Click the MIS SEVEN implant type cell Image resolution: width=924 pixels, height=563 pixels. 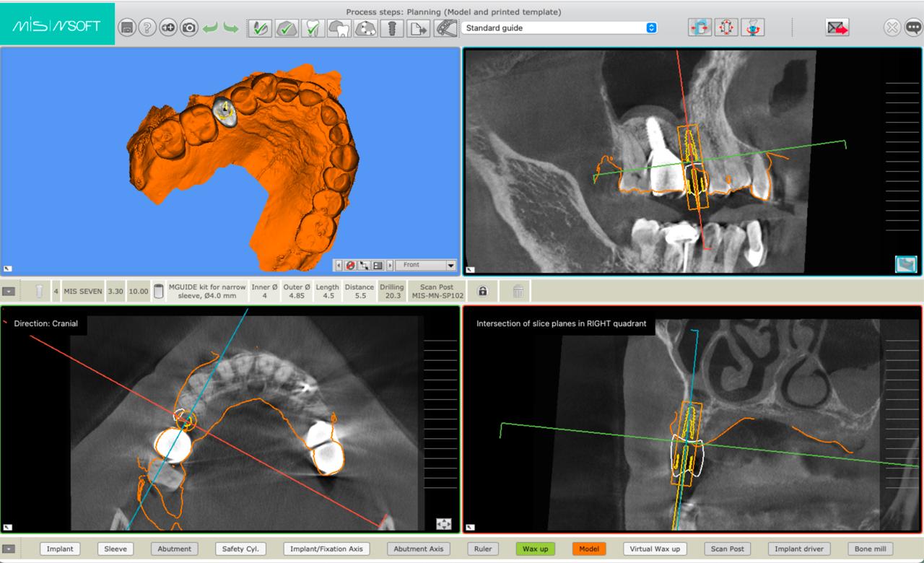pyautogui.click(x=83, y=292)
